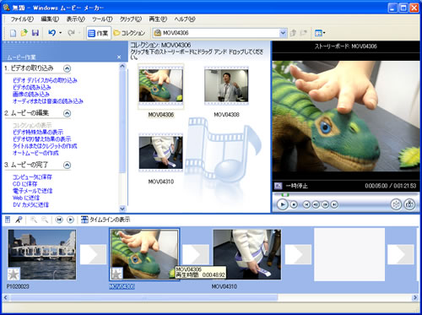Click the set audio levels icon

[x=8, y=220]
